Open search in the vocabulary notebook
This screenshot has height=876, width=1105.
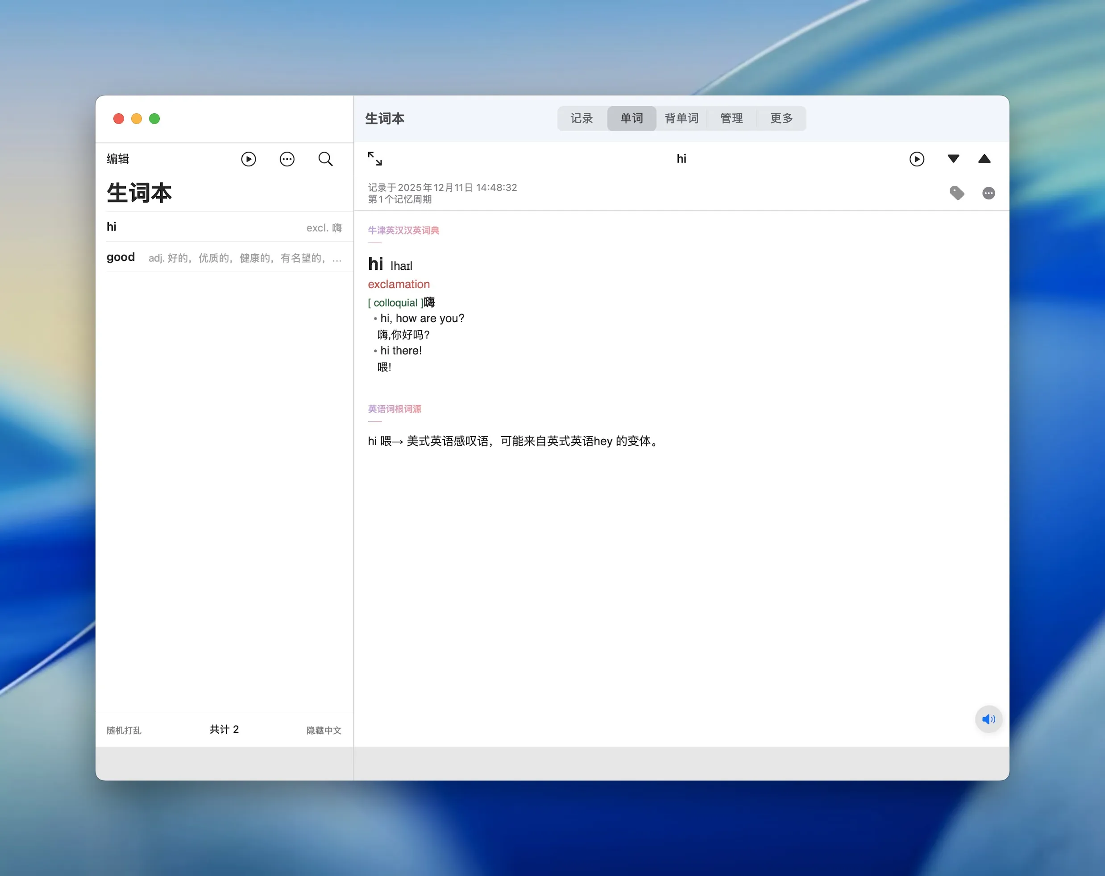(325, 159)
